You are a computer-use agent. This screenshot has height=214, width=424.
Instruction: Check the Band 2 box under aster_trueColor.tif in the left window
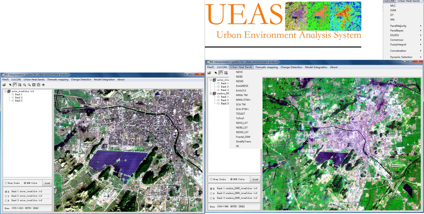(13, 97)
